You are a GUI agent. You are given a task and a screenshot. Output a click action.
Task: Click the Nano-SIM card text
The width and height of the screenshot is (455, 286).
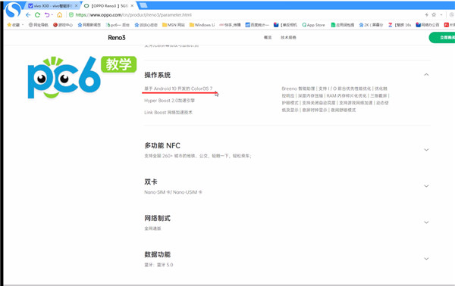[x=173, y=192]
